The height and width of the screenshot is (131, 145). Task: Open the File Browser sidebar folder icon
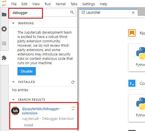coord(4,14)
